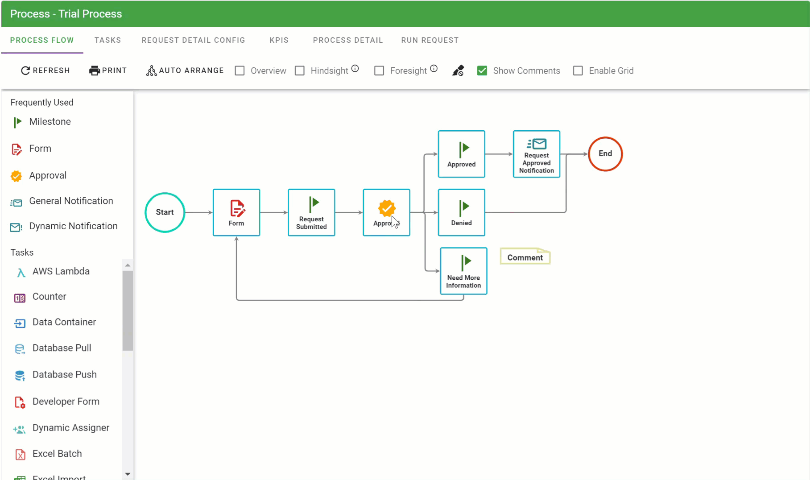Click the Refresh button

(x=45, y=70)
